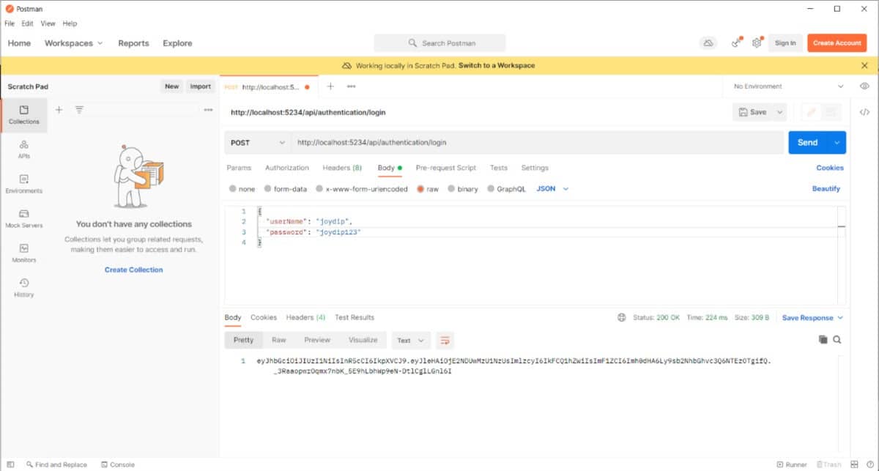Choose the GraphQL body radio button
879x471 pixels.
click(x=492, y=189)
